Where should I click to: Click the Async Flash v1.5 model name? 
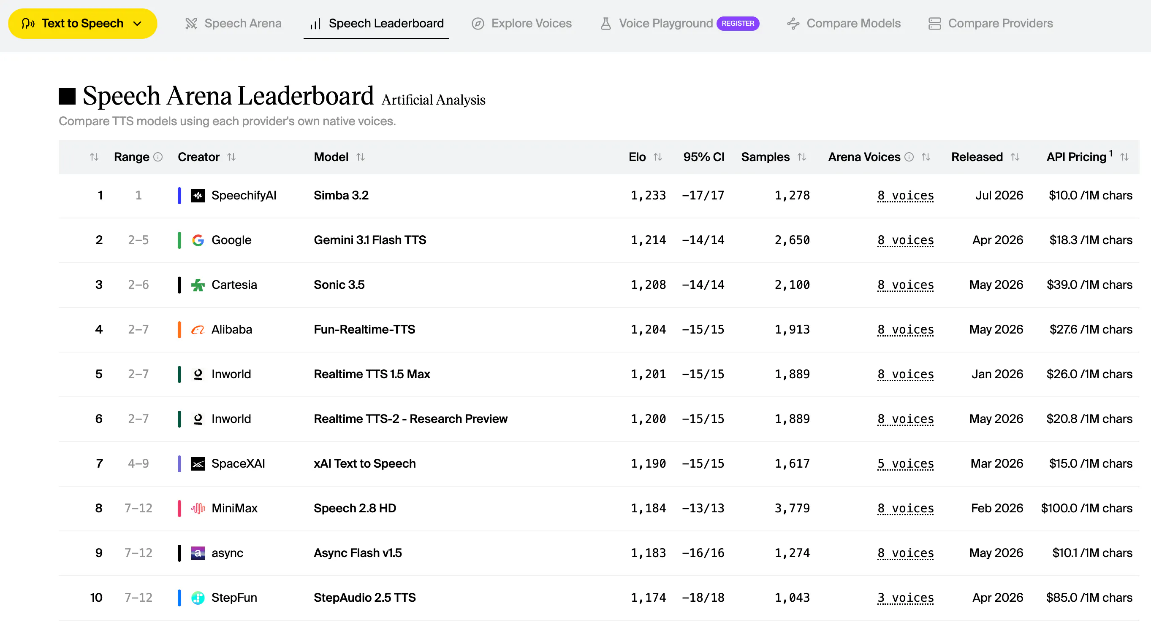358,553
